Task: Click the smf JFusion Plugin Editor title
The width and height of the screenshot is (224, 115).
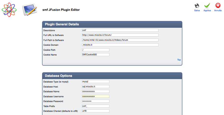Action: (x=61, y=10)
